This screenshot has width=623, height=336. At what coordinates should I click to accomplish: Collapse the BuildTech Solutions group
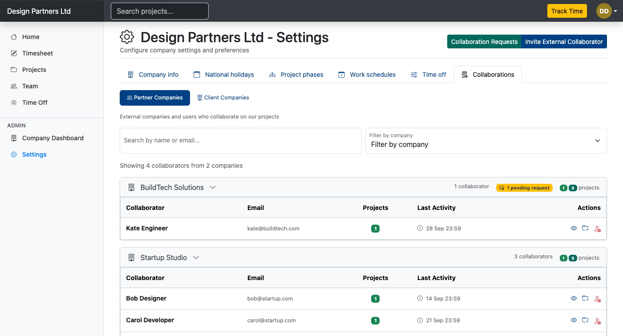coord(213,187)
